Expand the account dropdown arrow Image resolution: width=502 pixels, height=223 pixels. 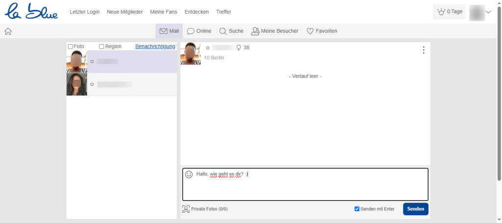(x=488, y=12)
